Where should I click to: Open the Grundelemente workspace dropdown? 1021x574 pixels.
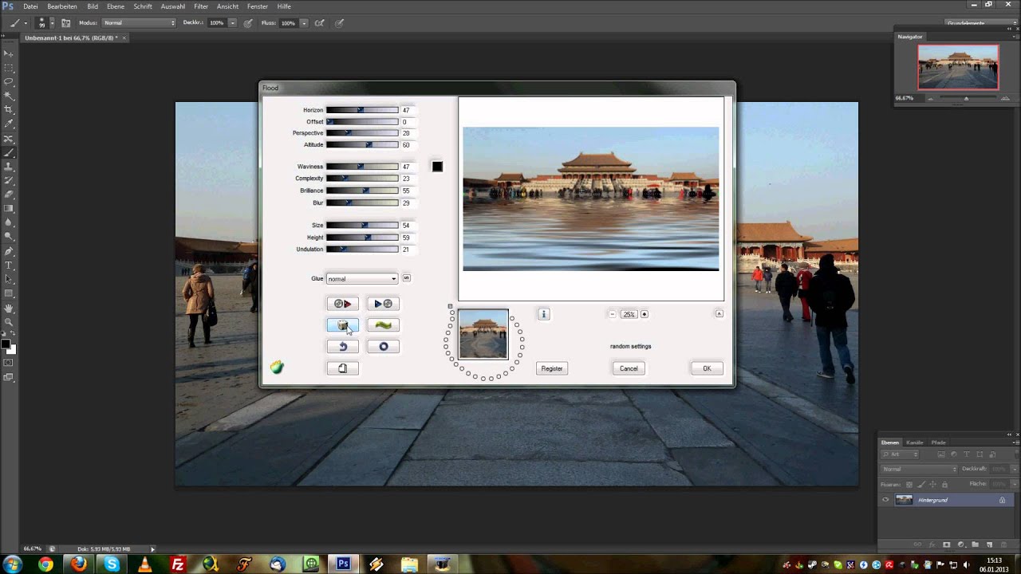click(980, 23)
